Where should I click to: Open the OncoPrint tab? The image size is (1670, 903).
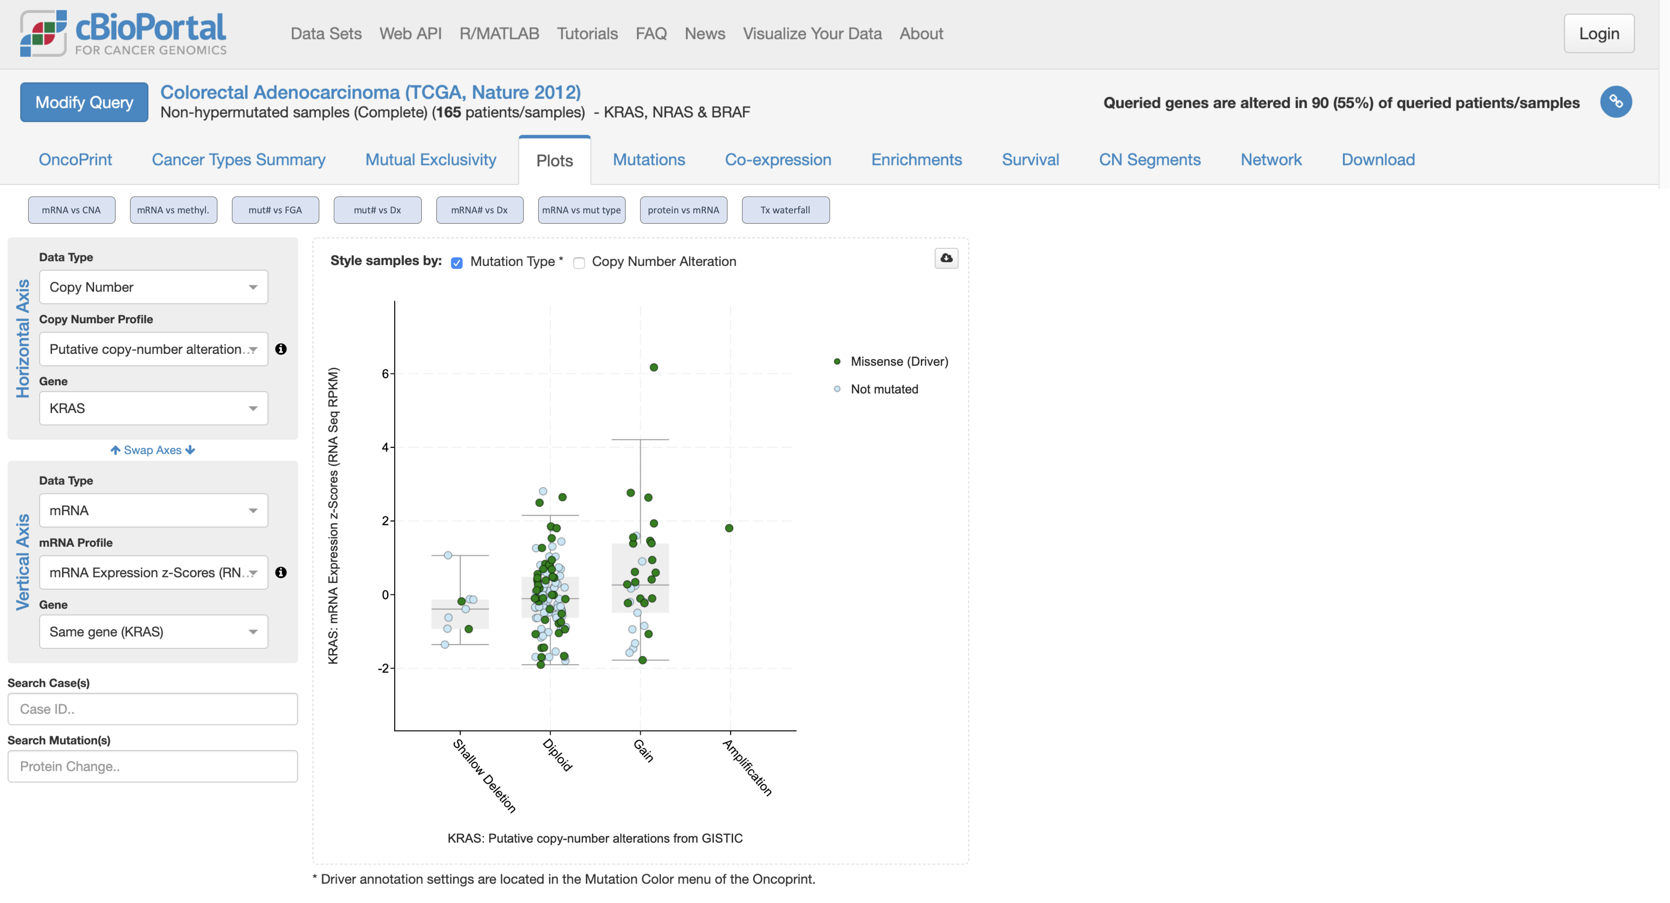[75, 160]
